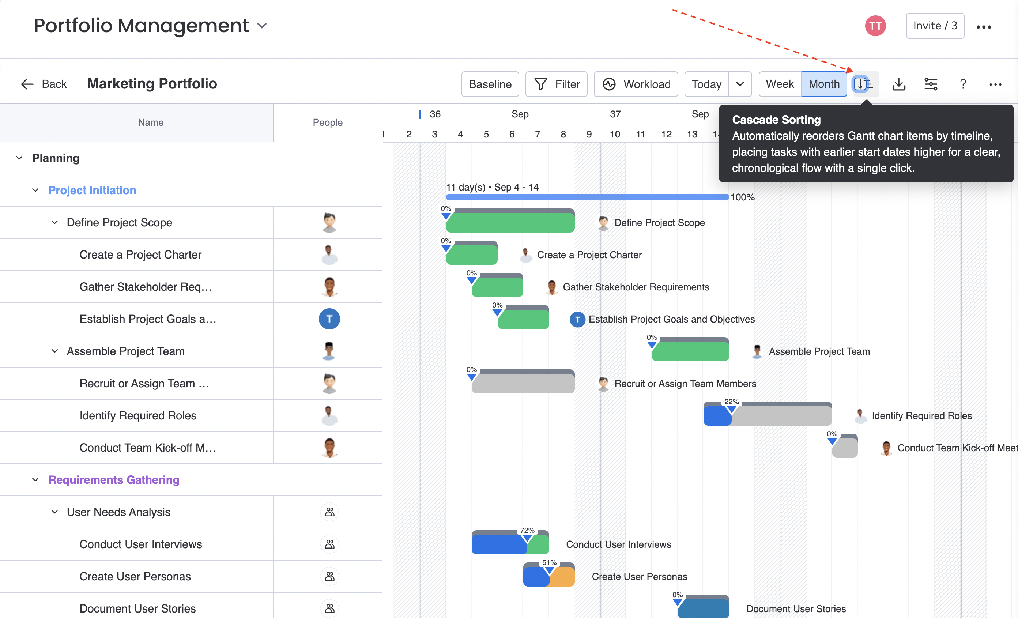
Task: Click the question mark help icon
Action: coord(963,84)
